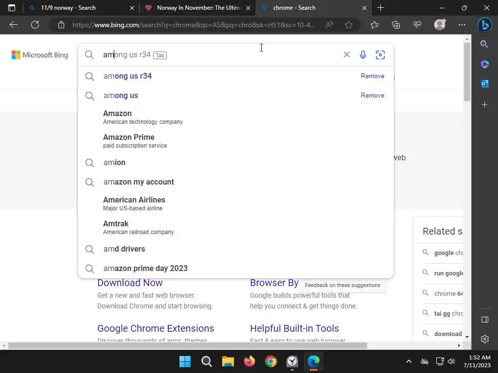
Task: Open the Download Now link
Action: pos(130,283)
